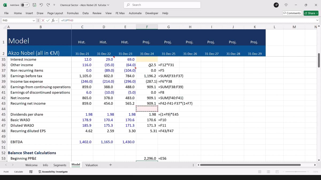Click the Excel app logo icon
This screenshot has width=321, height=180.
point(5,5)
